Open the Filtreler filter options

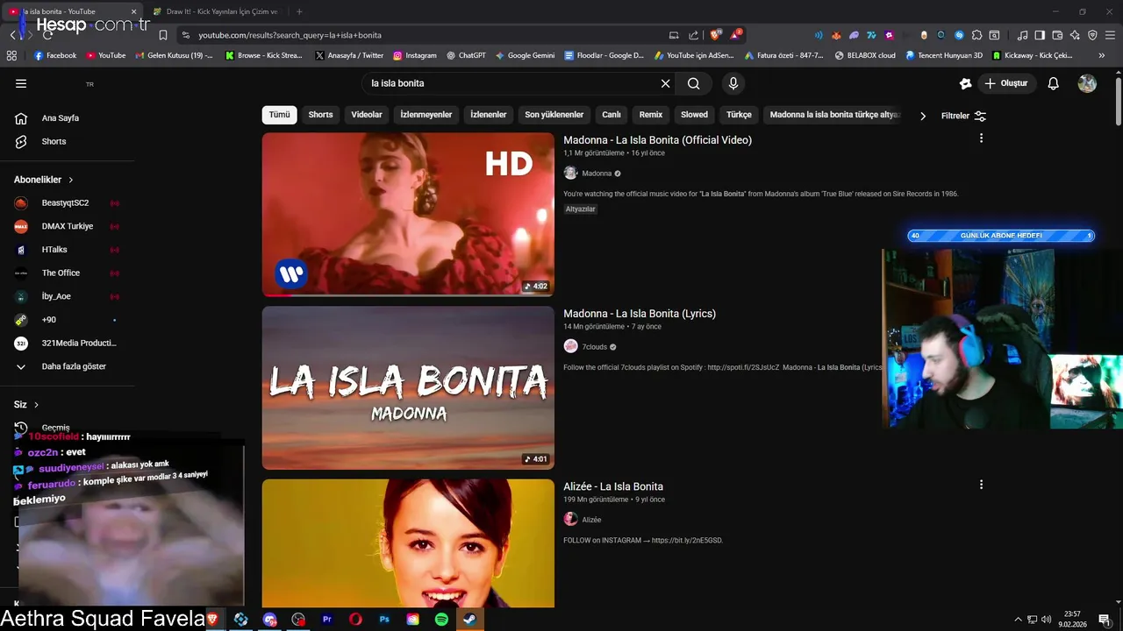click(x=963, y=116)
